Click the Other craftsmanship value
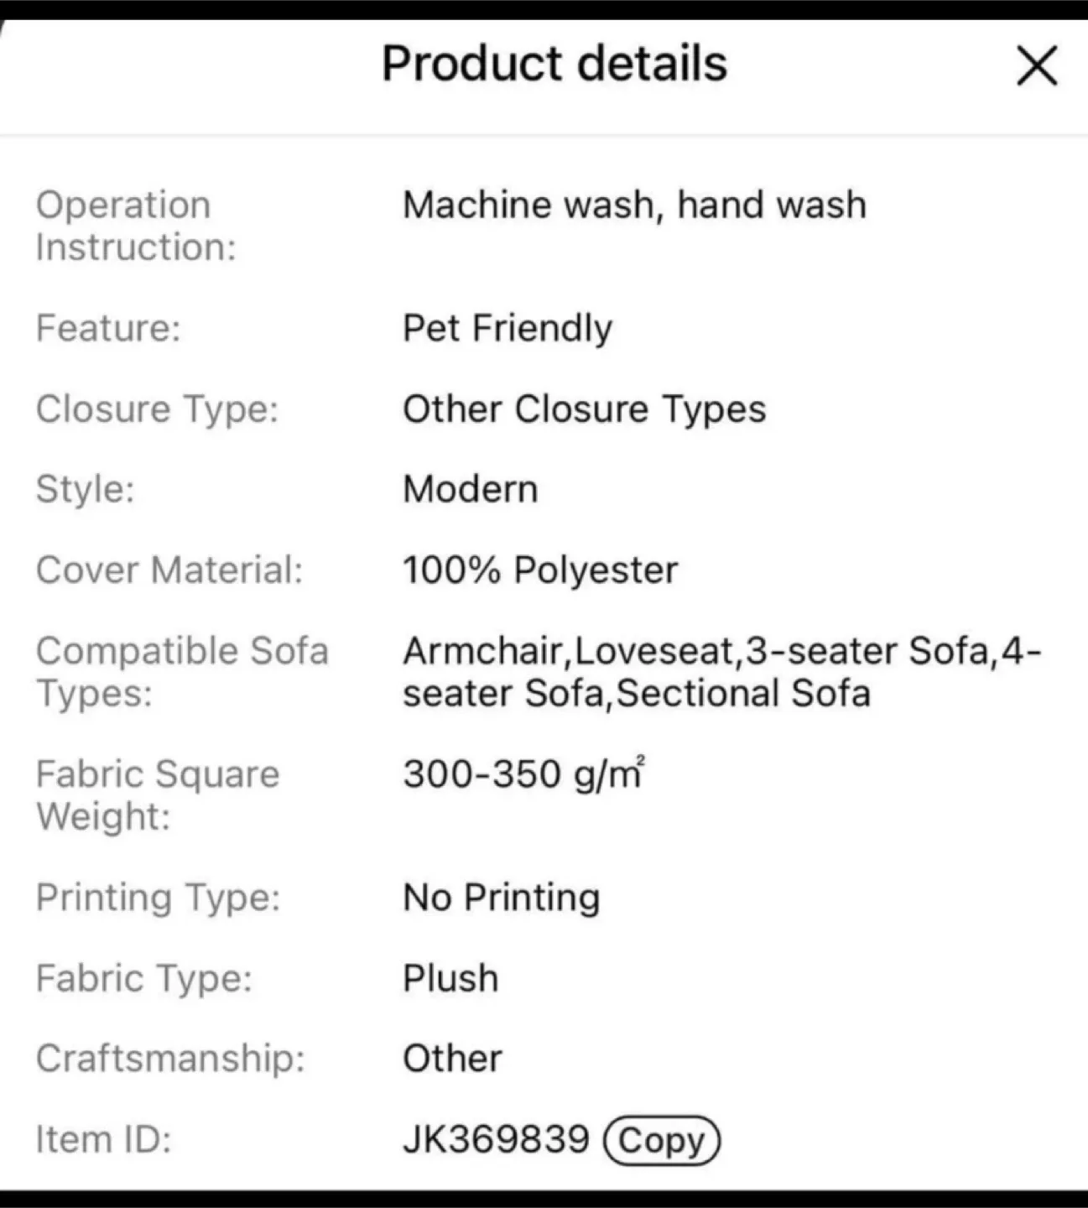This screenshot has width=1088, height=1208. tap(451, 1058)
